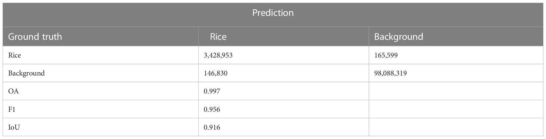Click the empty Background cell in IoU row
546x139 pixels.
tap(456, 127)
